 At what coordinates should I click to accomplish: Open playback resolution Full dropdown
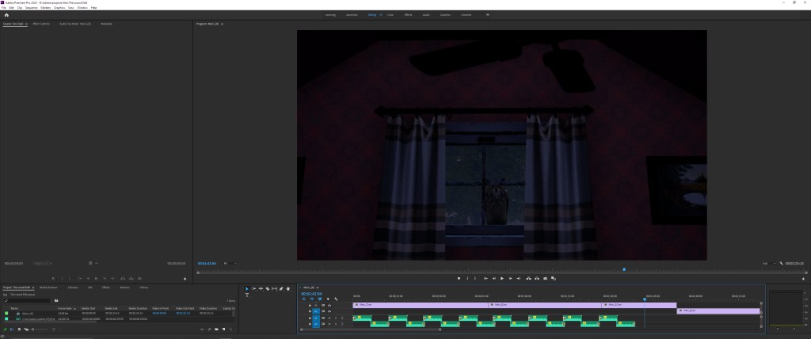coord(767,263)
